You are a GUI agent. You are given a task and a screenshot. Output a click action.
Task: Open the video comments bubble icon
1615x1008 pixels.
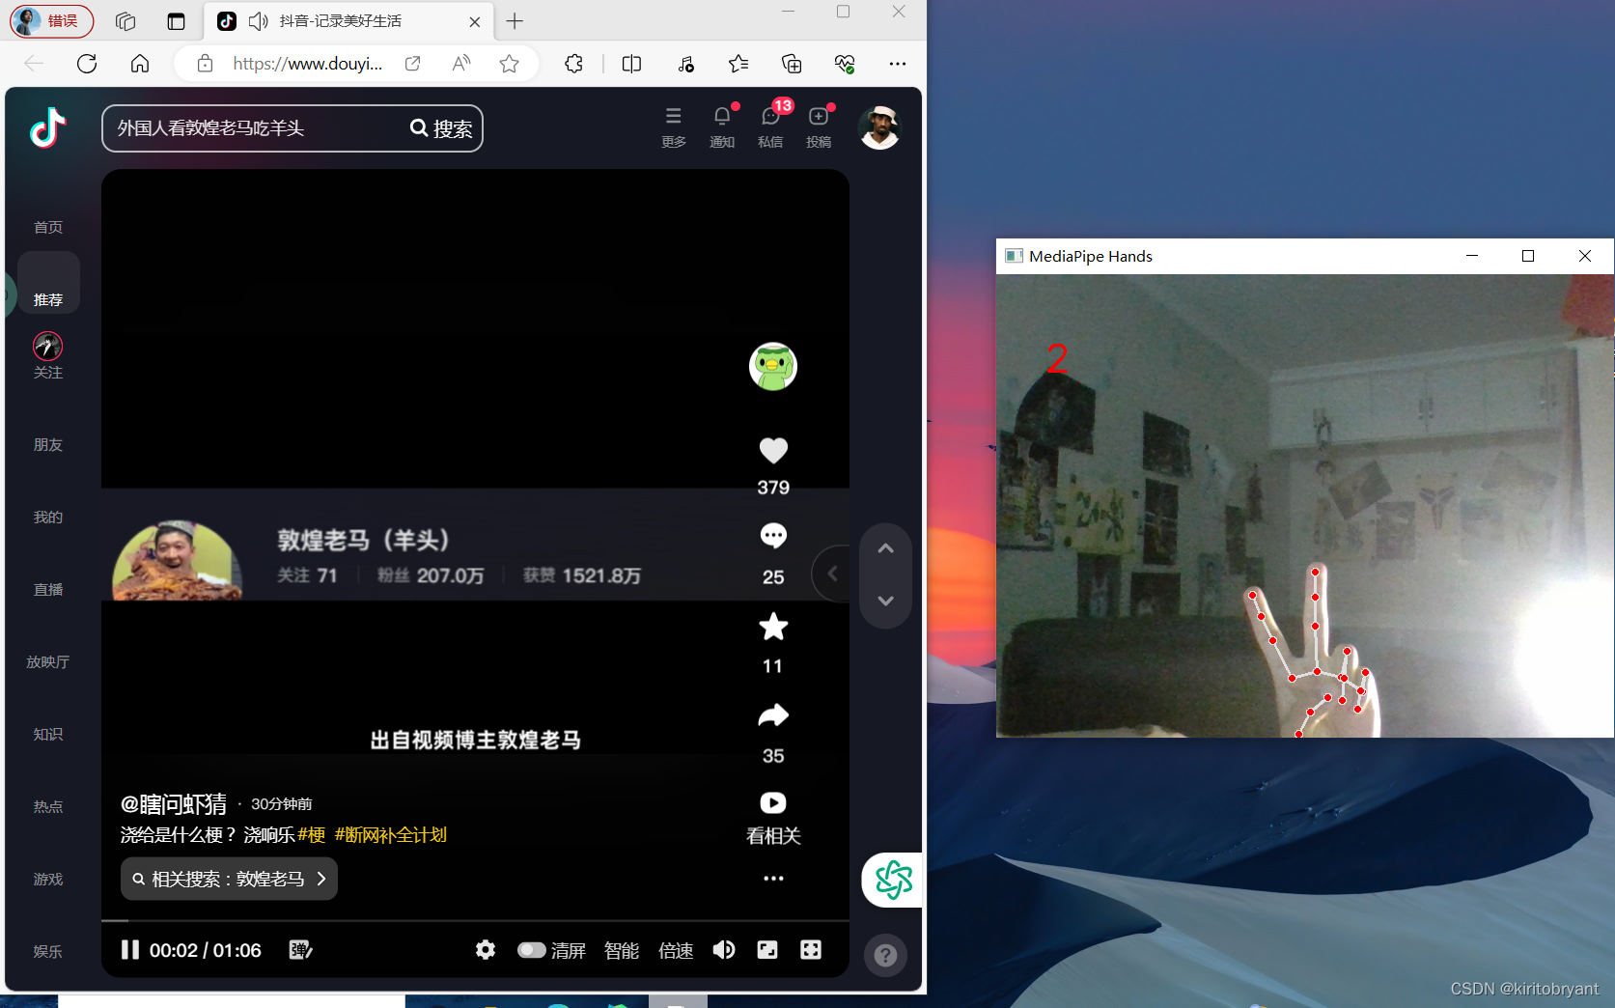point(772,536)
